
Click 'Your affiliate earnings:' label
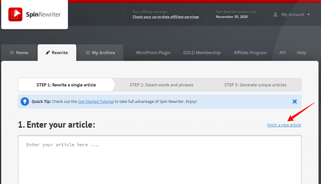150,12
